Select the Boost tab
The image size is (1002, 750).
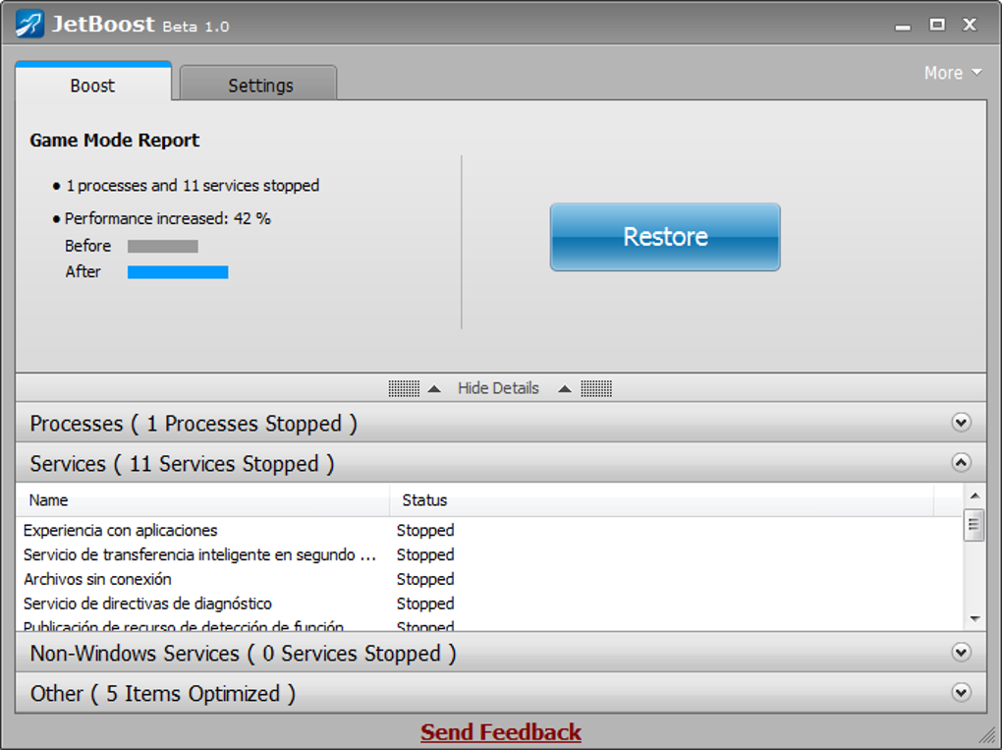point(91,86)
